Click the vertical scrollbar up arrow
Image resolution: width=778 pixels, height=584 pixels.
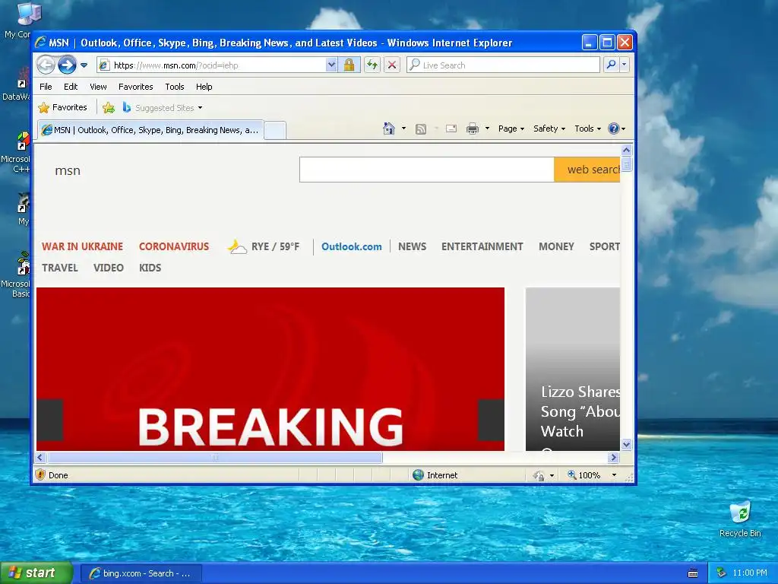point(626,150)
